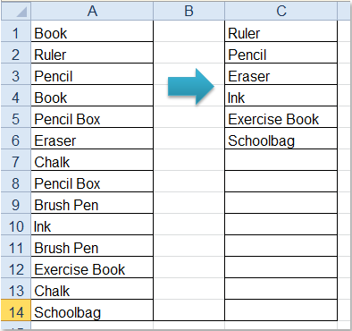Click Schoolbag cell in column C

click(281, 139)
